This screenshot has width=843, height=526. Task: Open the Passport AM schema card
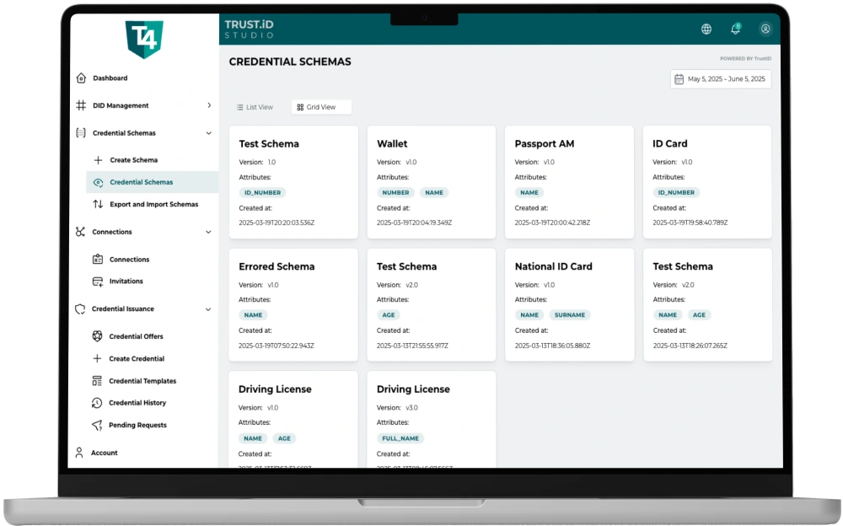pyautogui.click(x=569, y=182)
